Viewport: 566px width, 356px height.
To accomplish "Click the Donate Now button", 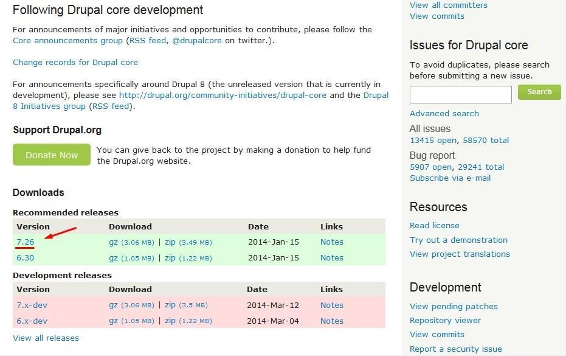I will point(52,155).
